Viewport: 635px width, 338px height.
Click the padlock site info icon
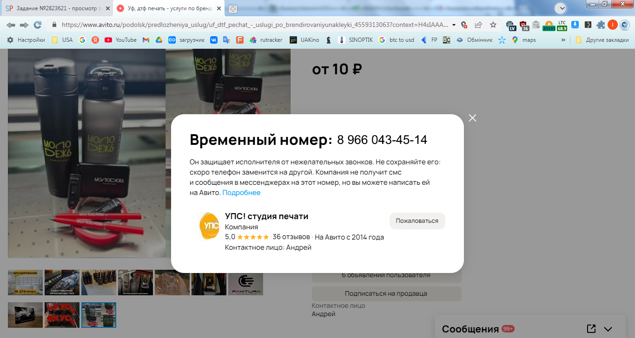tap(54, 25)
